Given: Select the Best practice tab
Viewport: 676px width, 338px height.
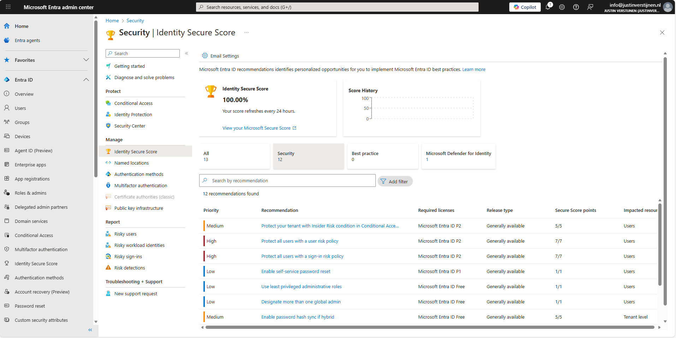Looking at the screenshot, I should (x=383, y=156).
